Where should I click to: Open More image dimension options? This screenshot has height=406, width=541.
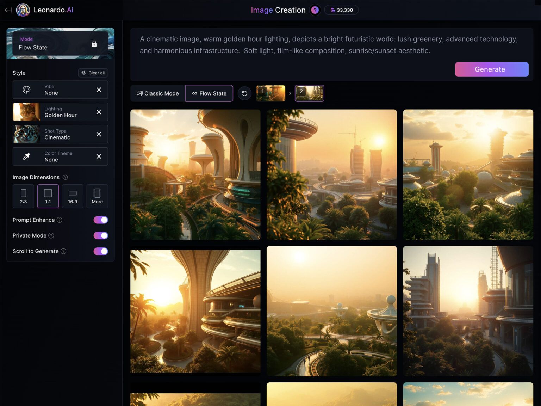click(x=97, y=196)
